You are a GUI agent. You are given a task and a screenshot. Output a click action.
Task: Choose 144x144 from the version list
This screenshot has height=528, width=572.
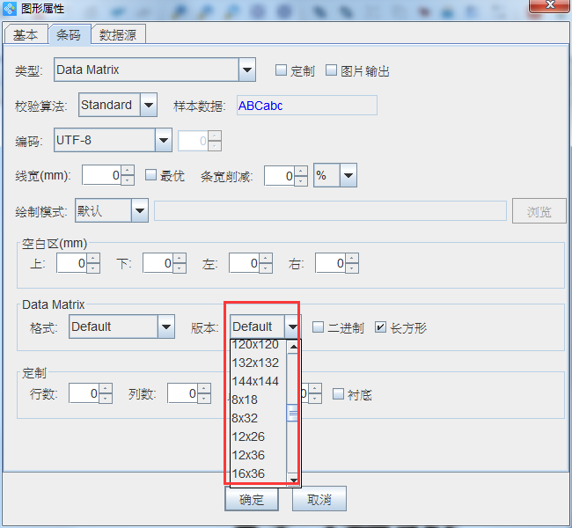255,381
